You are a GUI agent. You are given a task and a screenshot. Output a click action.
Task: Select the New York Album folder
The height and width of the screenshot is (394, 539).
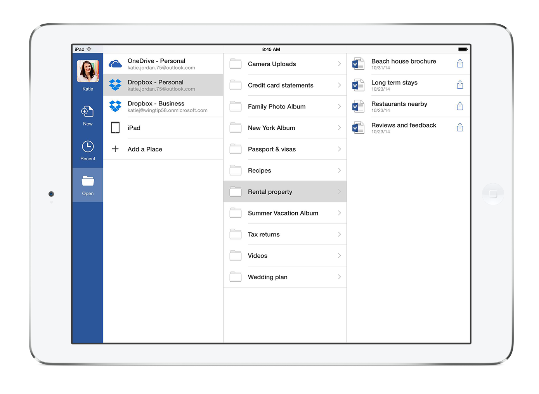click(271, 127)
